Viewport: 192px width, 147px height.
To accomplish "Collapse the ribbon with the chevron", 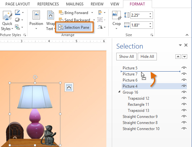I will tap(187, 35).
